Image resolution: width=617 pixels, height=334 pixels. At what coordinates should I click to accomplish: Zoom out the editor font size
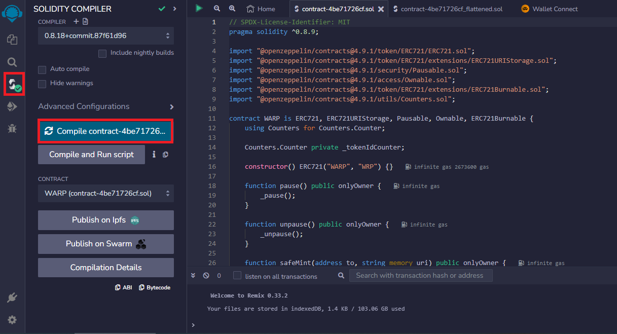217,9
